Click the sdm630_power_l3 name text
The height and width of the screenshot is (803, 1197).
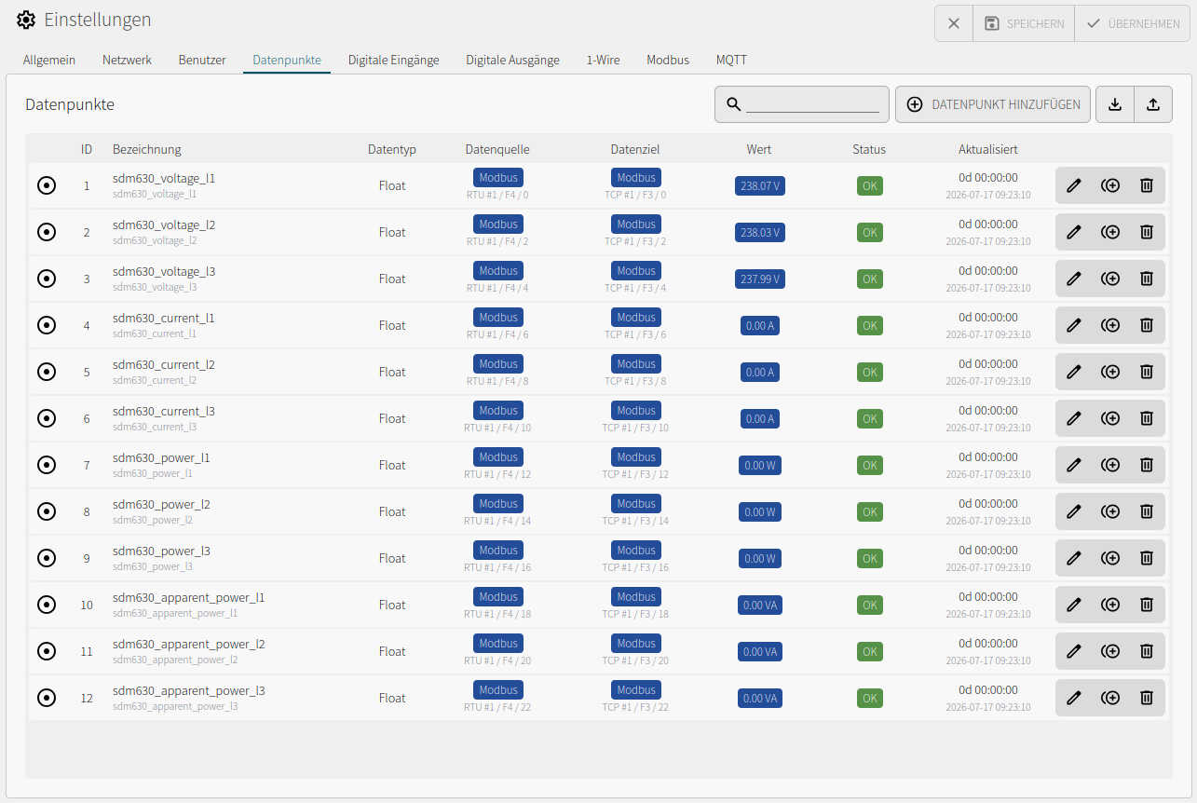pyautogui.click(x=161, y=551)
